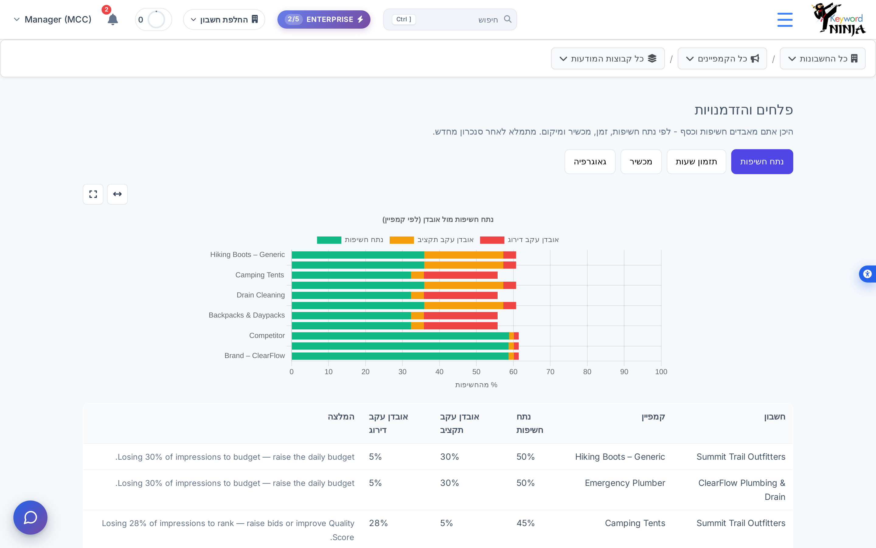Toggle chart horizontal width arrows
876x548 pixels.
(117, 194)
